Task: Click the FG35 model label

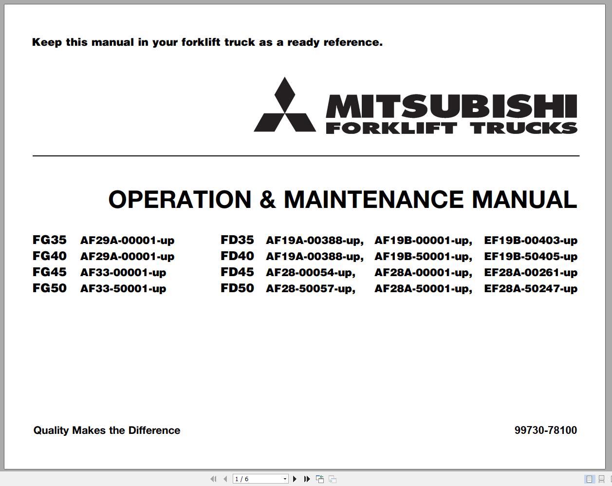Action: tap(50, 240)
